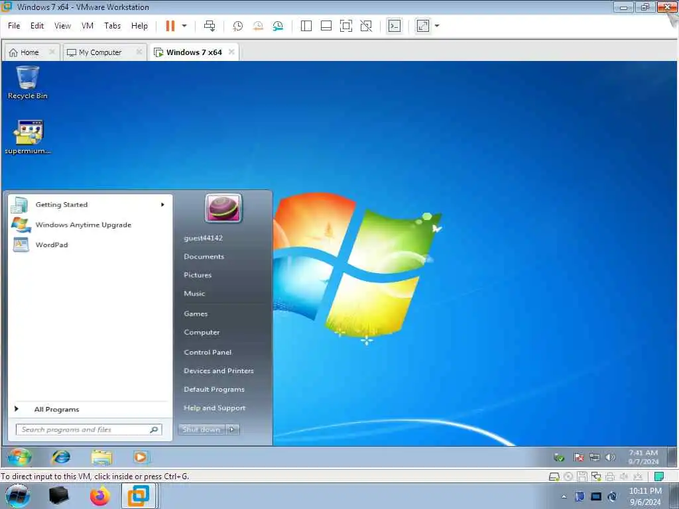The height and width of the screenshot is (509, 679).
Task: Open Getting Started in Start menu
Action: pyautogui.click(x=90, y=205)
